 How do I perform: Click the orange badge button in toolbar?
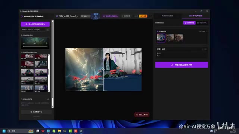click(143, 16)
